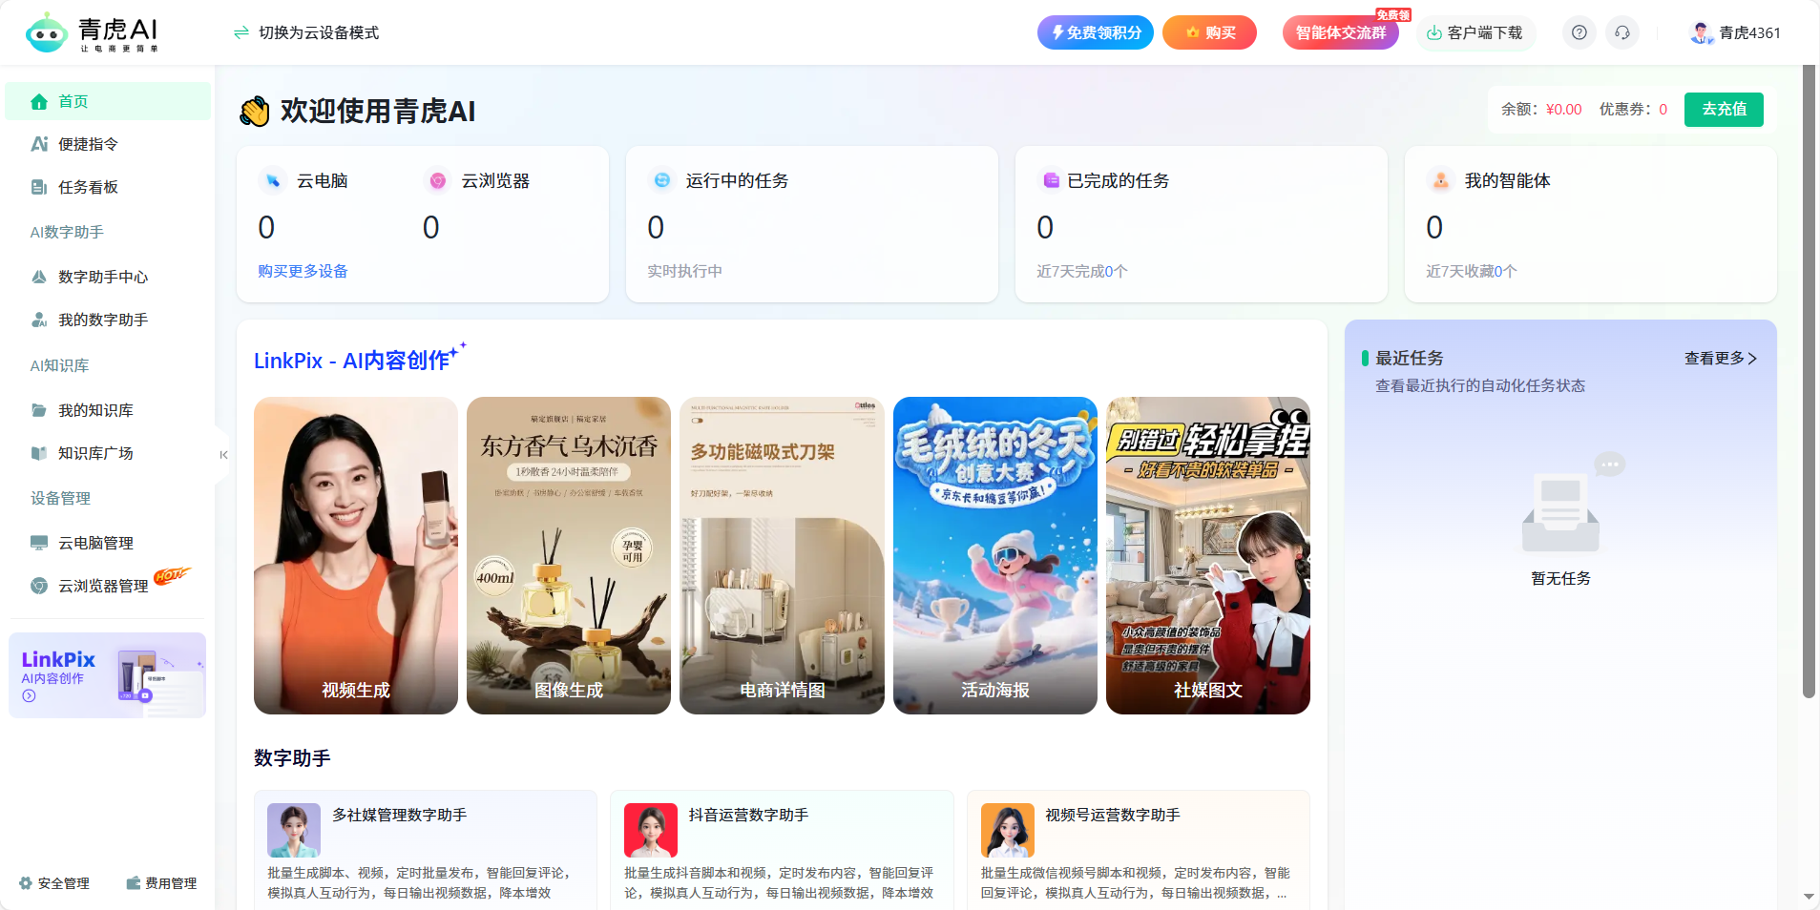The image size is (1820, 910).
Task: Open LinkPix AI内容创作 sidebar banner
Action: 107,675
